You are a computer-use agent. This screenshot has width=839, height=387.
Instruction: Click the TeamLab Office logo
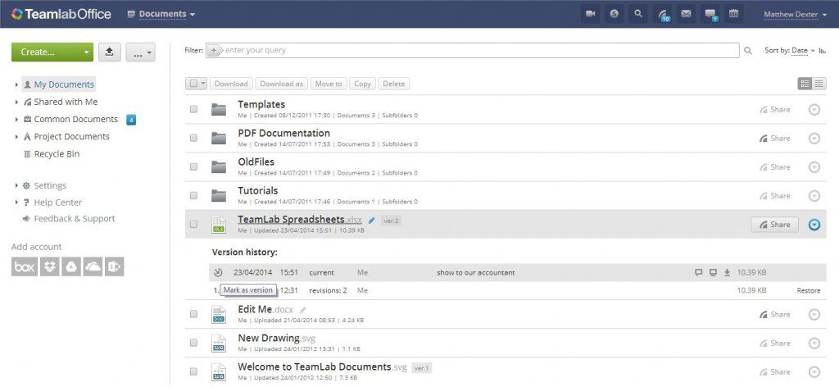pyautogui.click(x=61, y=14)
